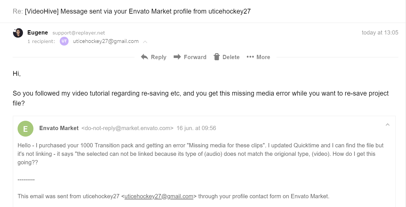Image resolution: width=406 pixels, height=207 pixels.
Task: Click the Forward text label
Action: [x=195, y=57]
